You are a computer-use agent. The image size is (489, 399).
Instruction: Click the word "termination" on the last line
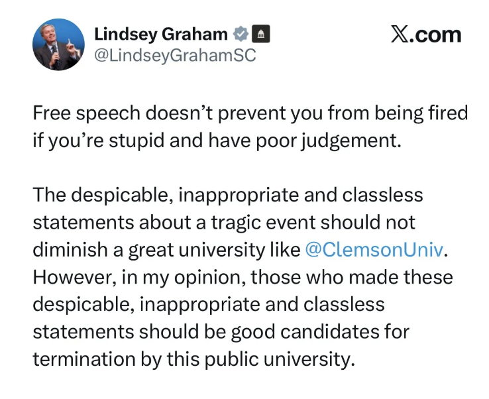84,359
